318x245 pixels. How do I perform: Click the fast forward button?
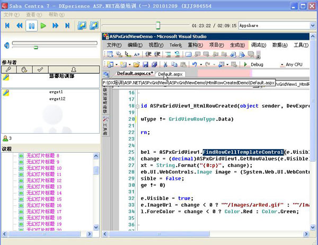point(55,25)
